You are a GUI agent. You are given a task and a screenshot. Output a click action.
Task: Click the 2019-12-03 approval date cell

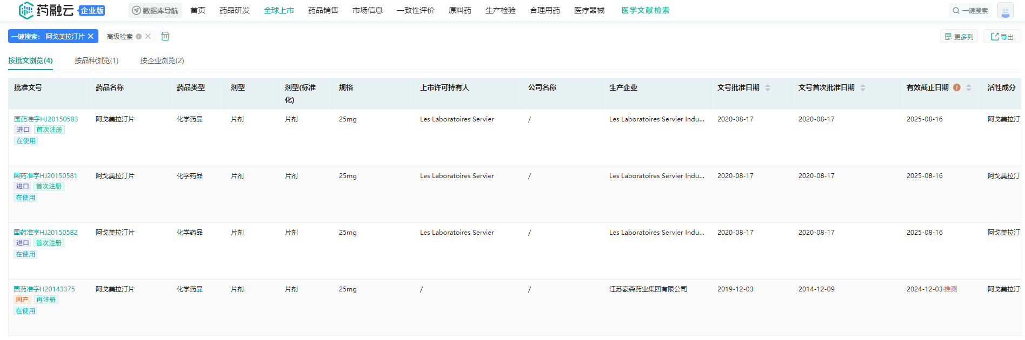click(735, 289)
